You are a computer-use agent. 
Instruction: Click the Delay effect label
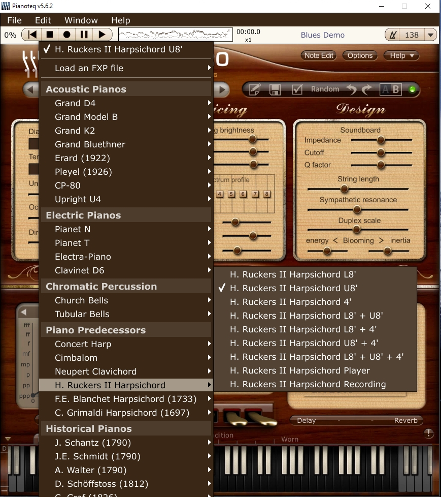point(307,421)
